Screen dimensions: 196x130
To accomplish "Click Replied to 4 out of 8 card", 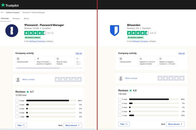I will pyautogui.click(x=148, y=61).
